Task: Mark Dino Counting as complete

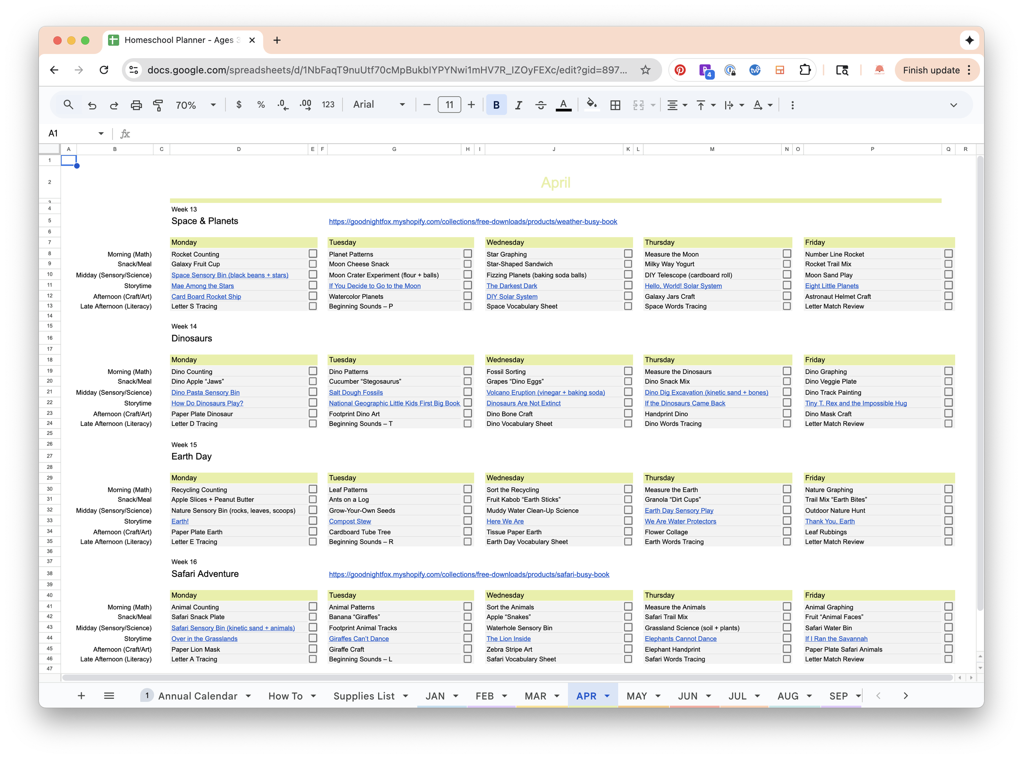Action: 313,371
